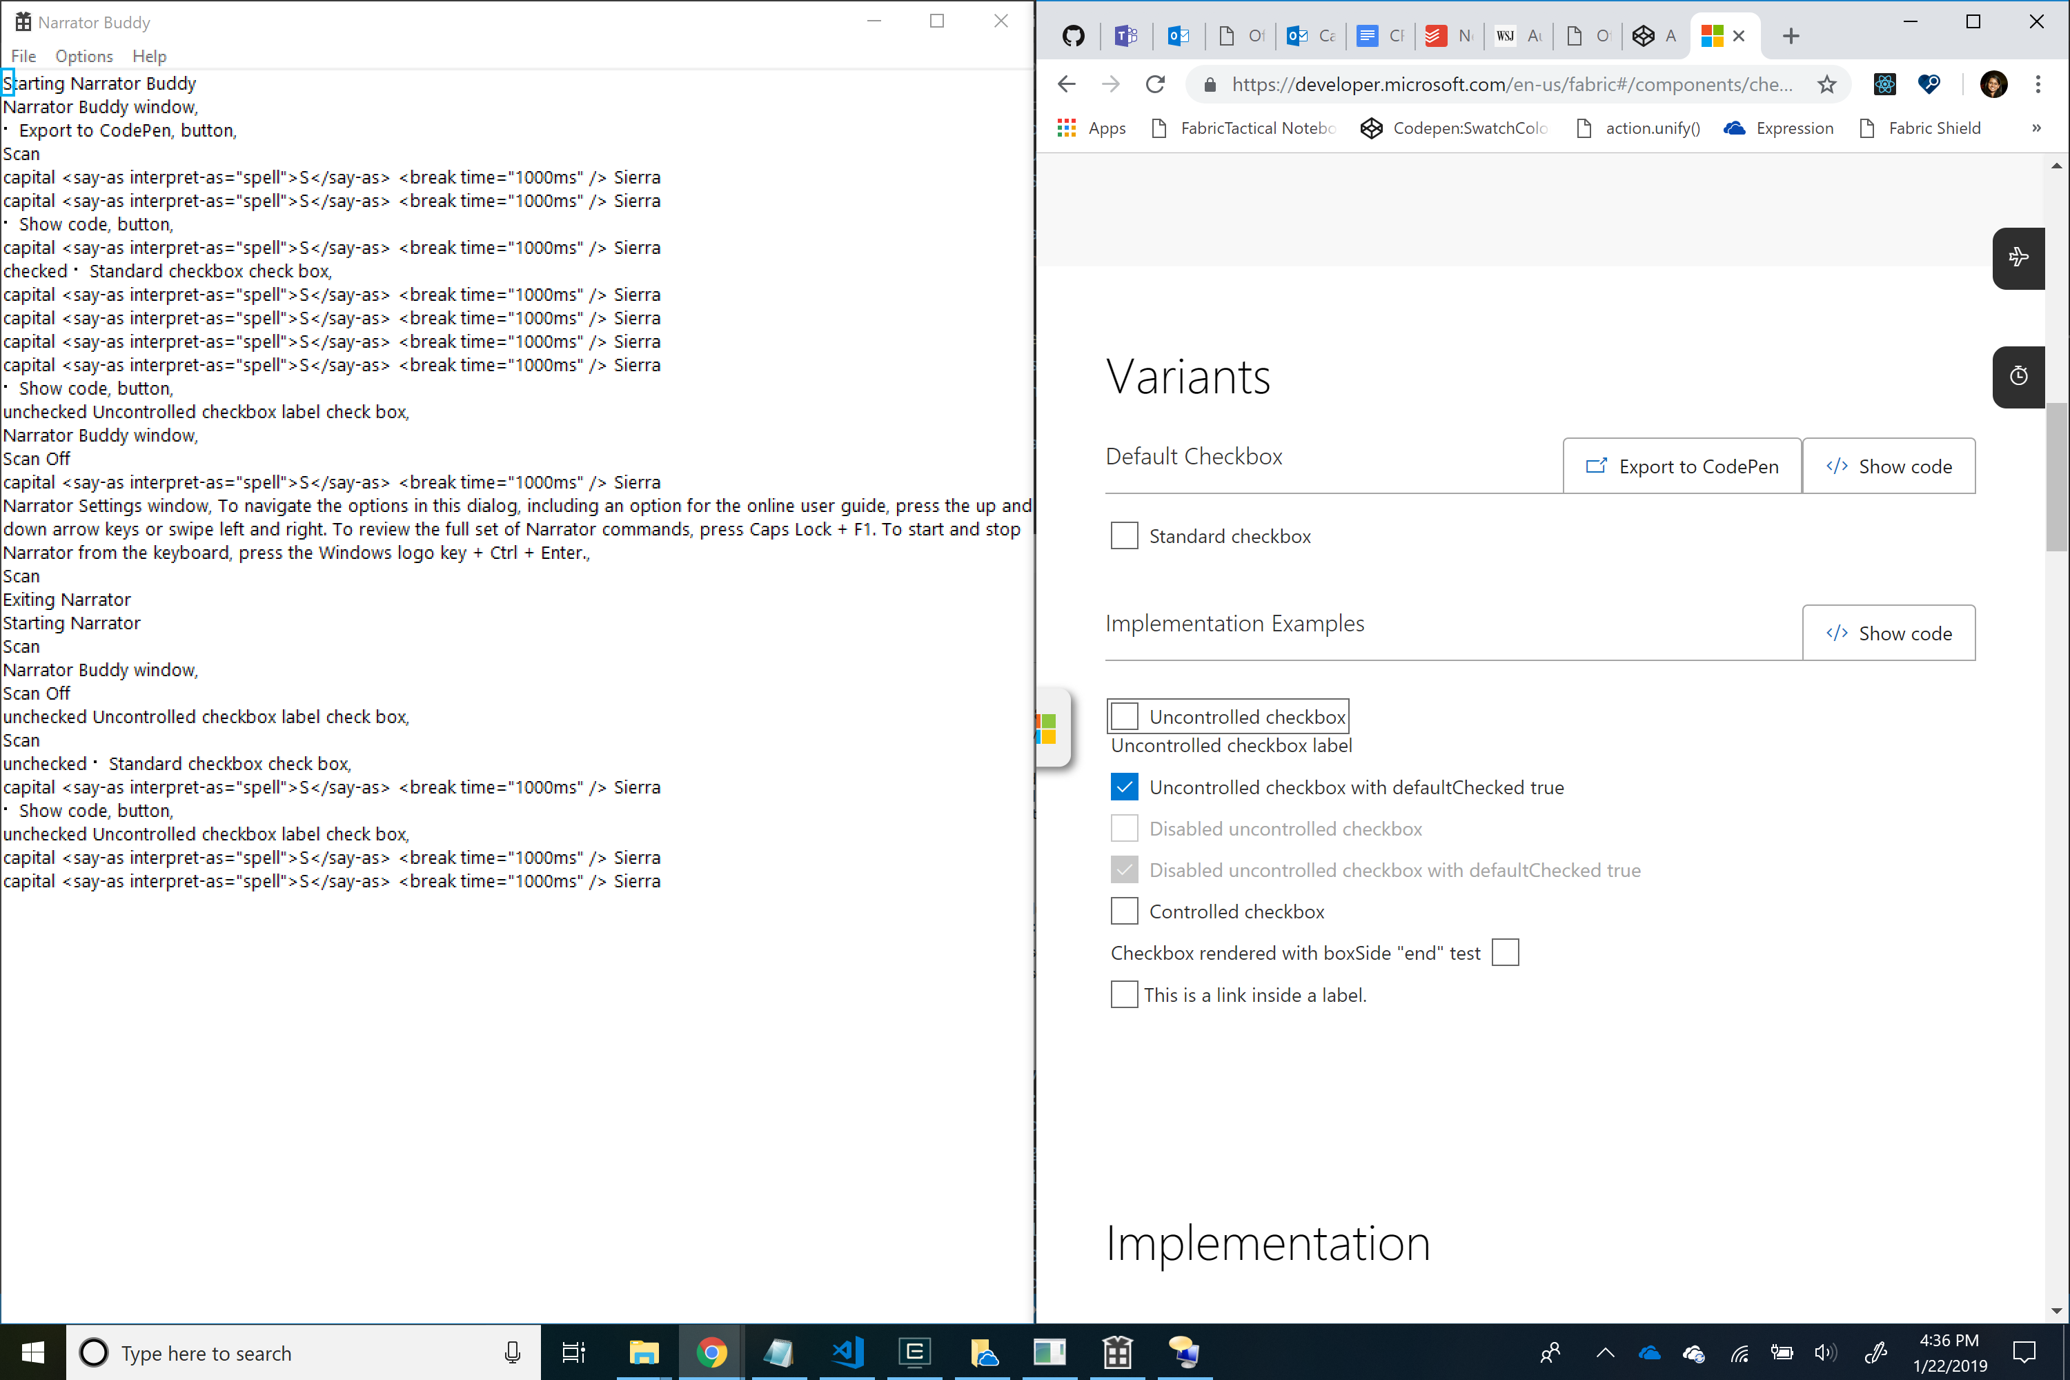This screenshot has width=2070, height=1380.
Task: Open the Options menu in Narrator Buddy
Action: point(83,55)
